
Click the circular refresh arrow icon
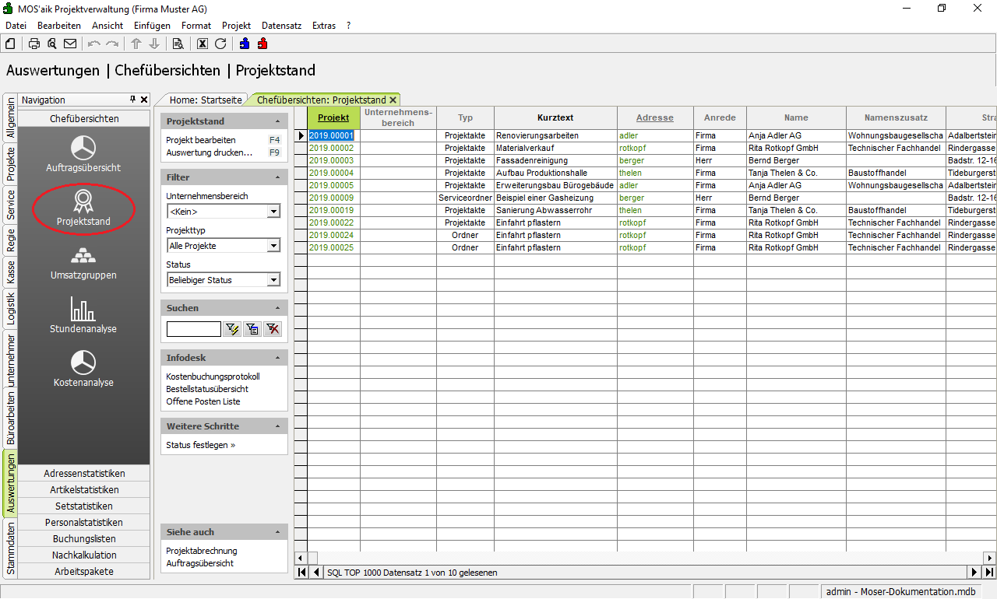[x=220, y=44]
